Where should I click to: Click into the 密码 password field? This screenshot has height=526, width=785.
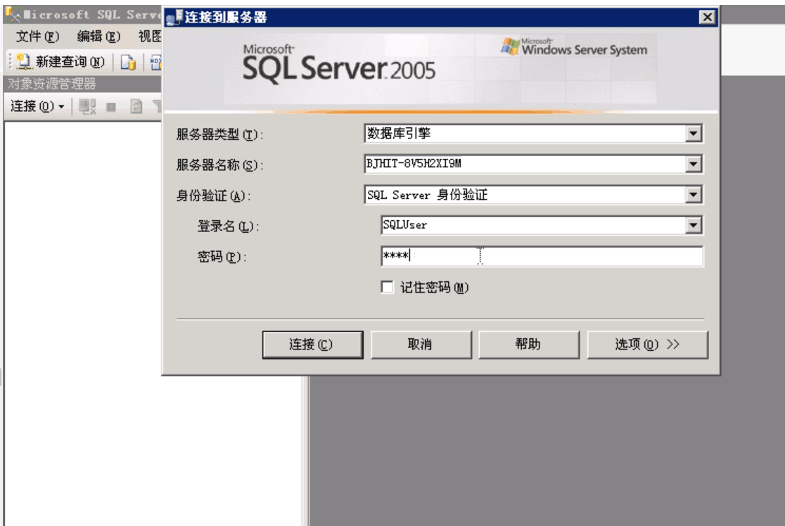tap(542, 256)
